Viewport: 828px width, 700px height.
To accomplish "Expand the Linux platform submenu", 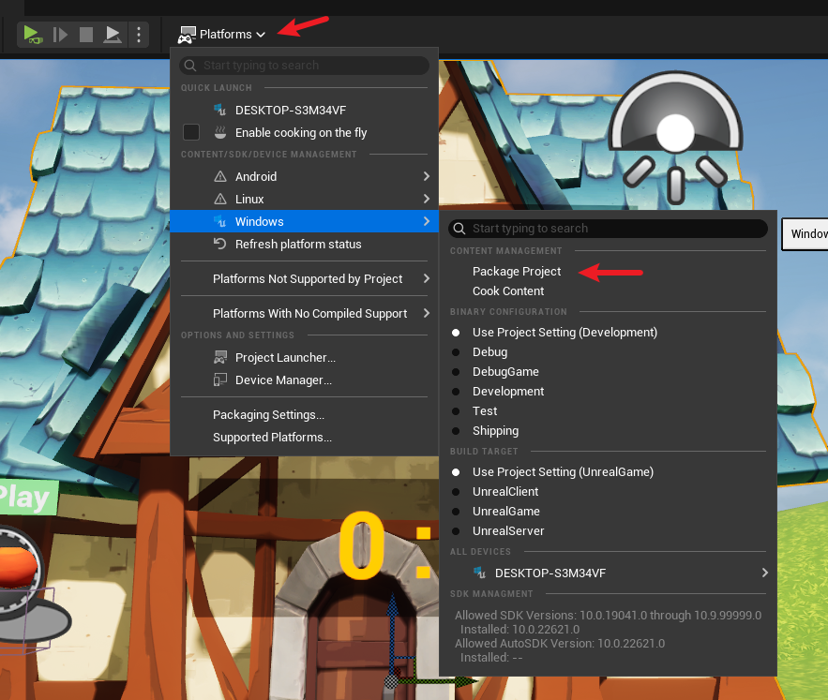I will 304,199.
